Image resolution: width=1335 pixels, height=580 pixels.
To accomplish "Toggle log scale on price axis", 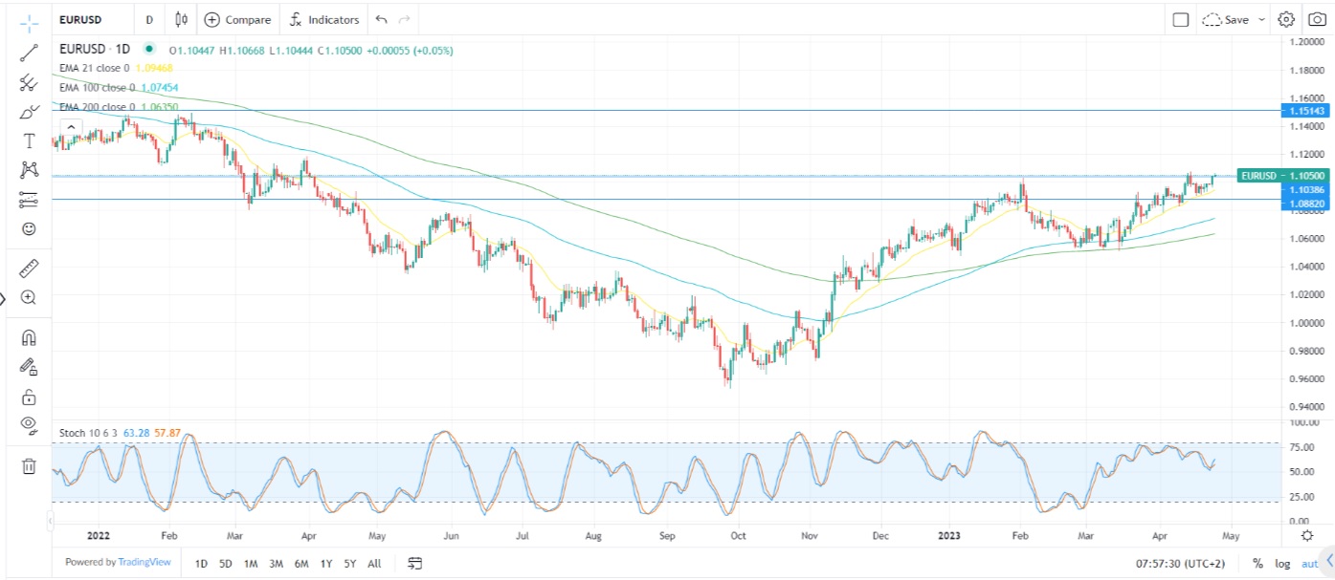I will [1282, 564].
